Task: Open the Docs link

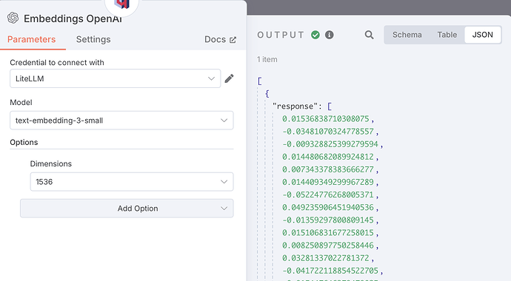Action: click(x=215, y=39)
